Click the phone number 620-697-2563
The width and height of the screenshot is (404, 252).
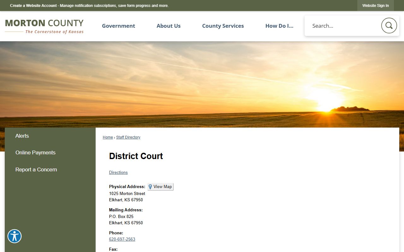point(122,239)
